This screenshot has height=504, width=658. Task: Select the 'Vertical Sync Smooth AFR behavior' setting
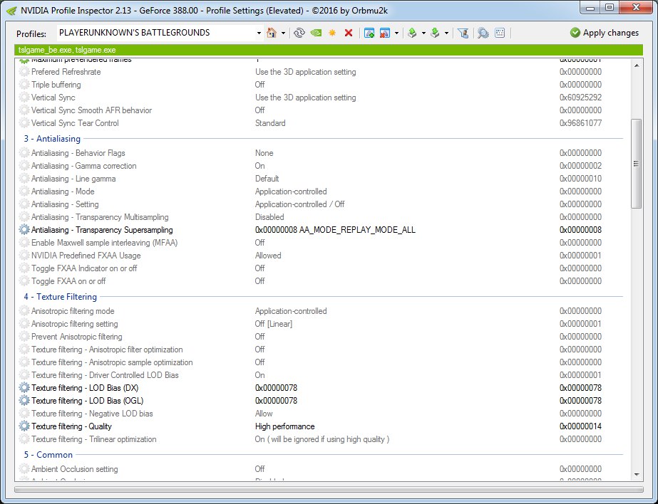(91, 110)
